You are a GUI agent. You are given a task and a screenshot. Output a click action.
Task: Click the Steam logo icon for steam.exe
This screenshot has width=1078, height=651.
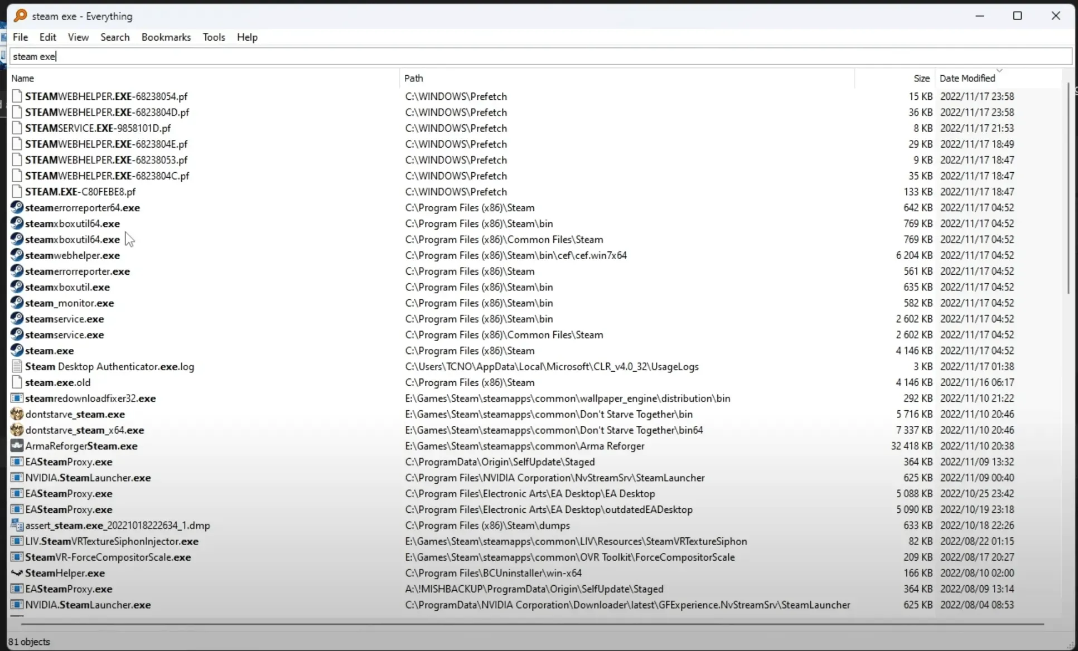click(17, 351)
